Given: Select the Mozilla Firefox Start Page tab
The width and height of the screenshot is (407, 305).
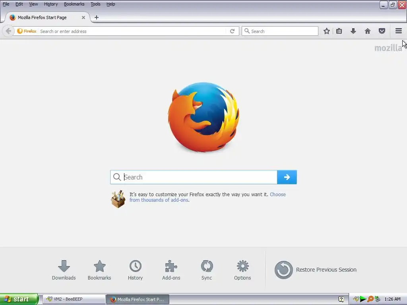Looking at the screenshot, I should [47, 17].
